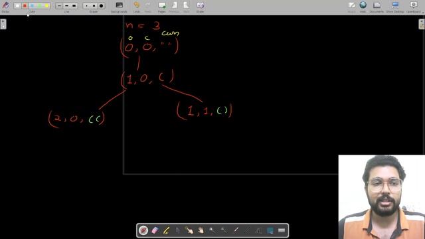Undo the last stroke

click(x=137, y=7)
